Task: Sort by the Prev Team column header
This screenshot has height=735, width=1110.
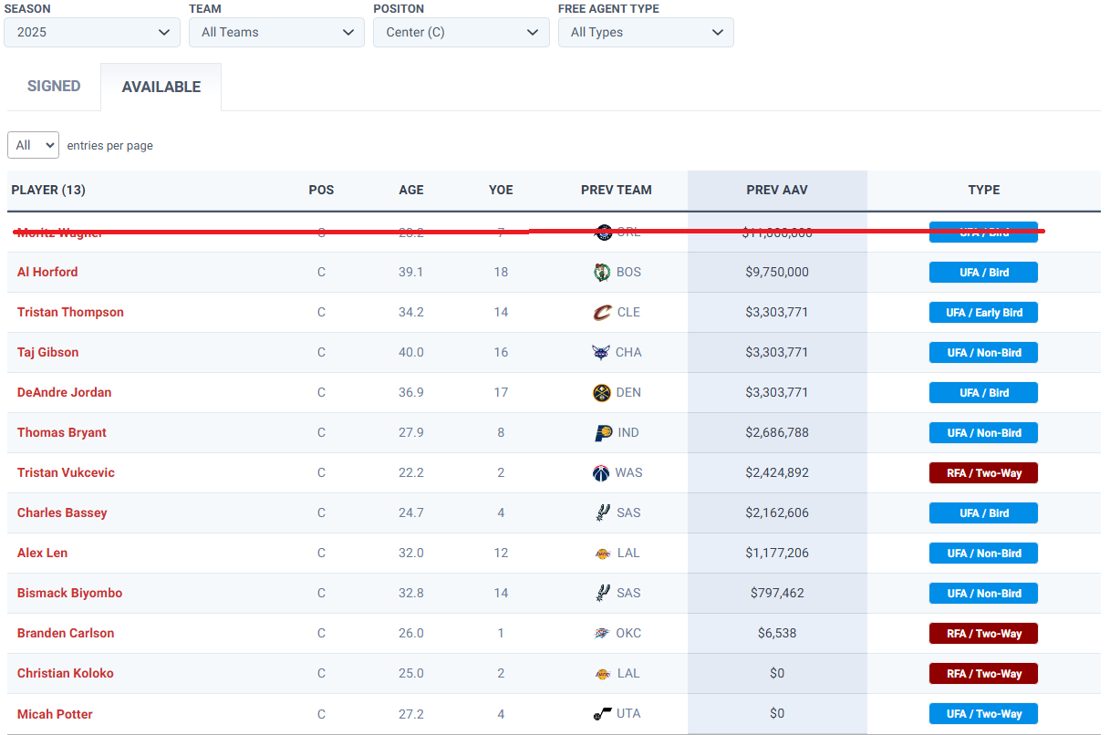Action: (x=617, y=190)
